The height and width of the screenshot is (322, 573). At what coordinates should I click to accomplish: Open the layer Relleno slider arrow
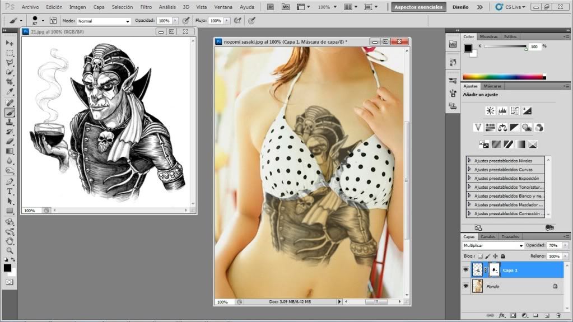click(565, 256)
